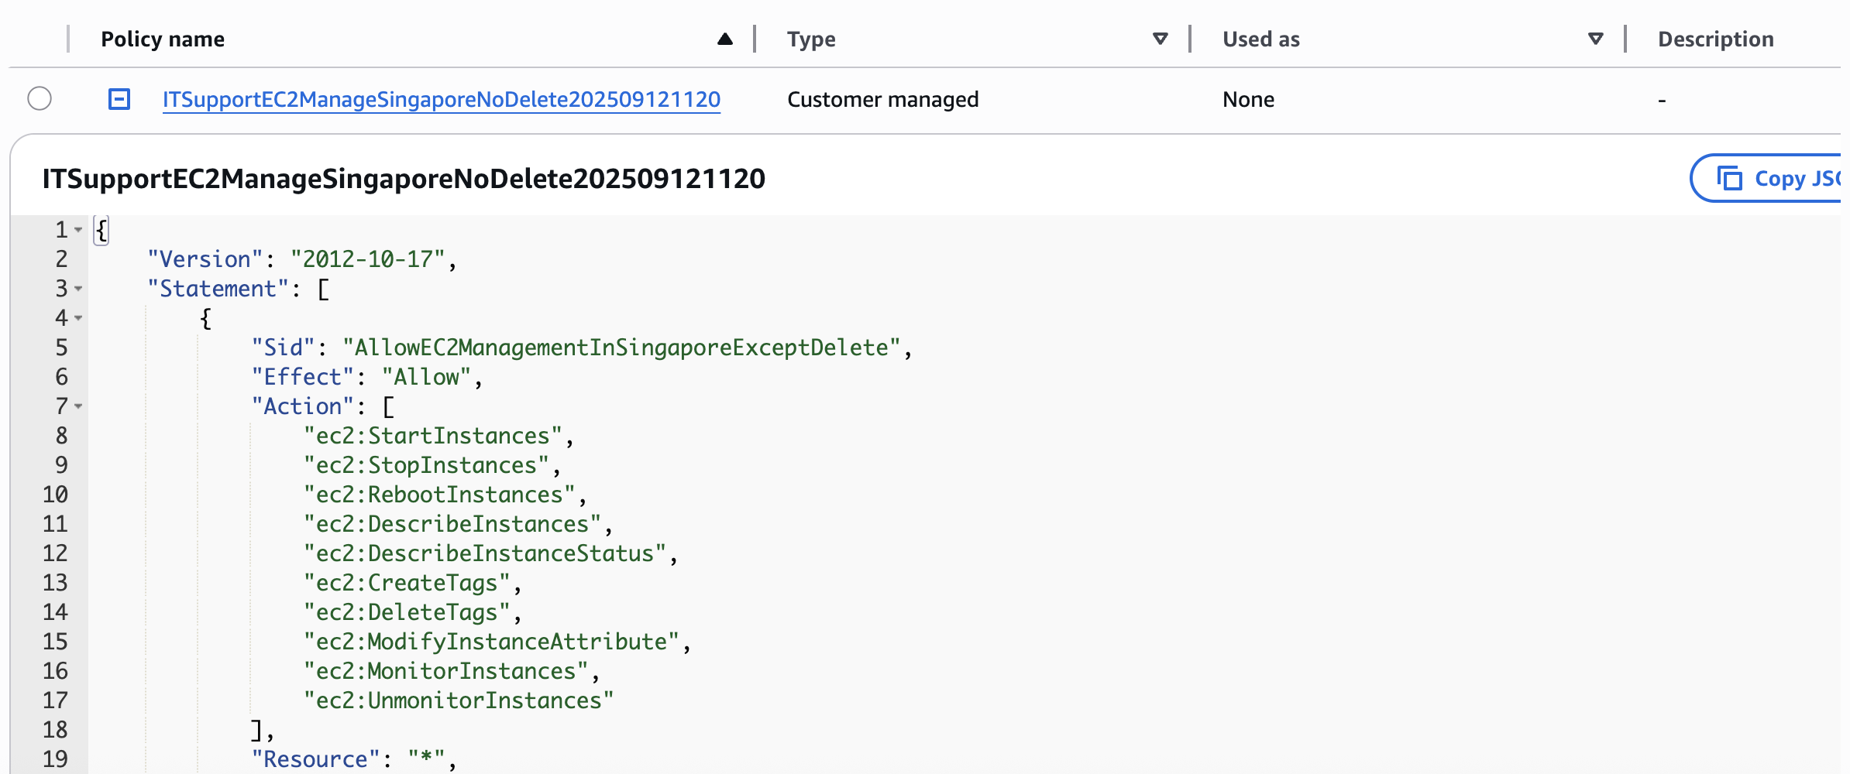Collapse the Action array fold arrow
This screenshot has height=774, width=1850.
tap(78, 406)
